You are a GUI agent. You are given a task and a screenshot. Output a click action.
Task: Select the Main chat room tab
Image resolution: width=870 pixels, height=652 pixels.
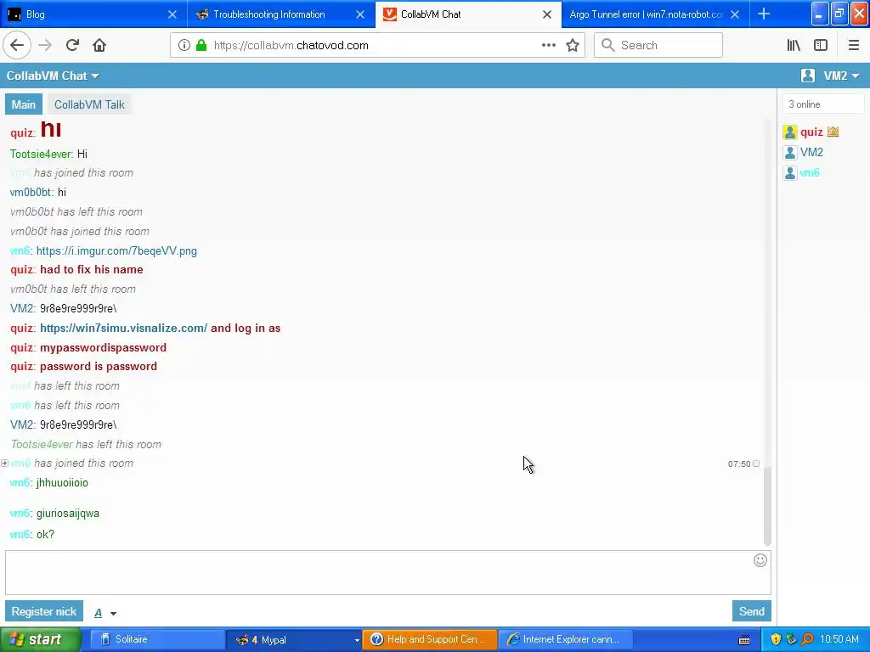(23, 104)
